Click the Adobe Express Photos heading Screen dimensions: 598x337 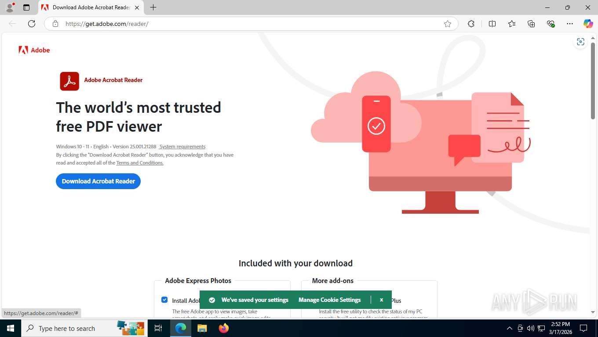198,281
